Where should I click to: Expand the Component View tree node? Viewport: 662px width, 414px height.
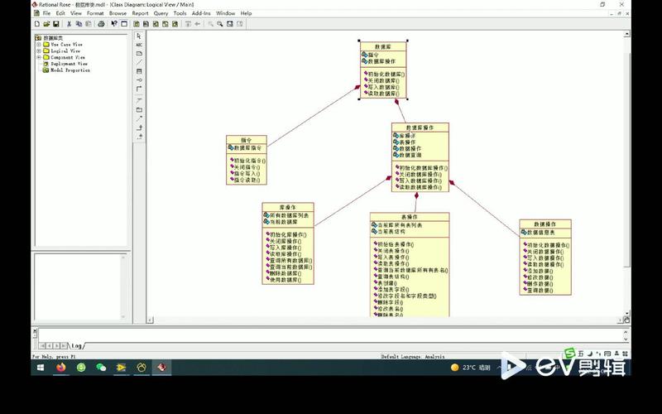coord(38,57)
